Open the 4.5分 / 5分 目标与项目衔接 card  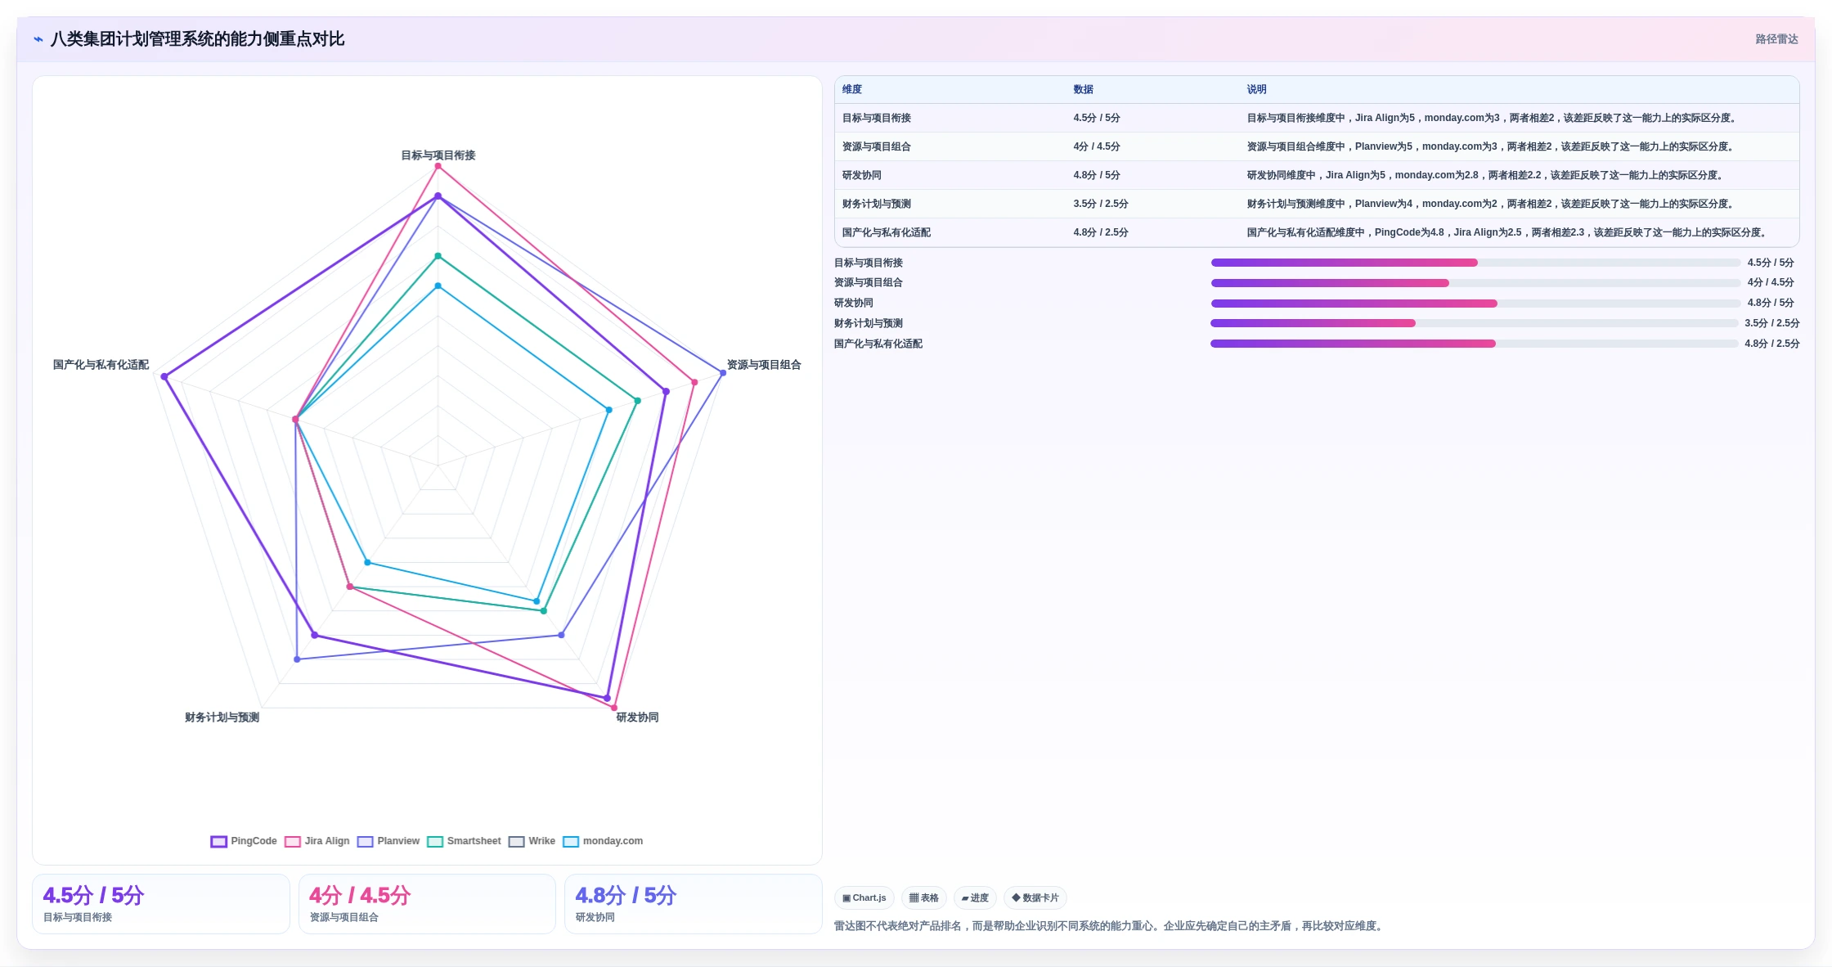161,904
